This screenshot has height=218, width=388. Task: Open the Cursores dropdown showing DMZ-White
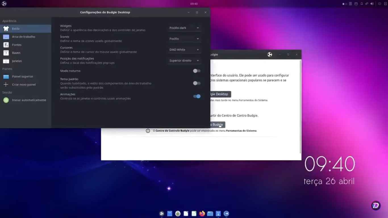pyautogui.click(x=184, y=49)
